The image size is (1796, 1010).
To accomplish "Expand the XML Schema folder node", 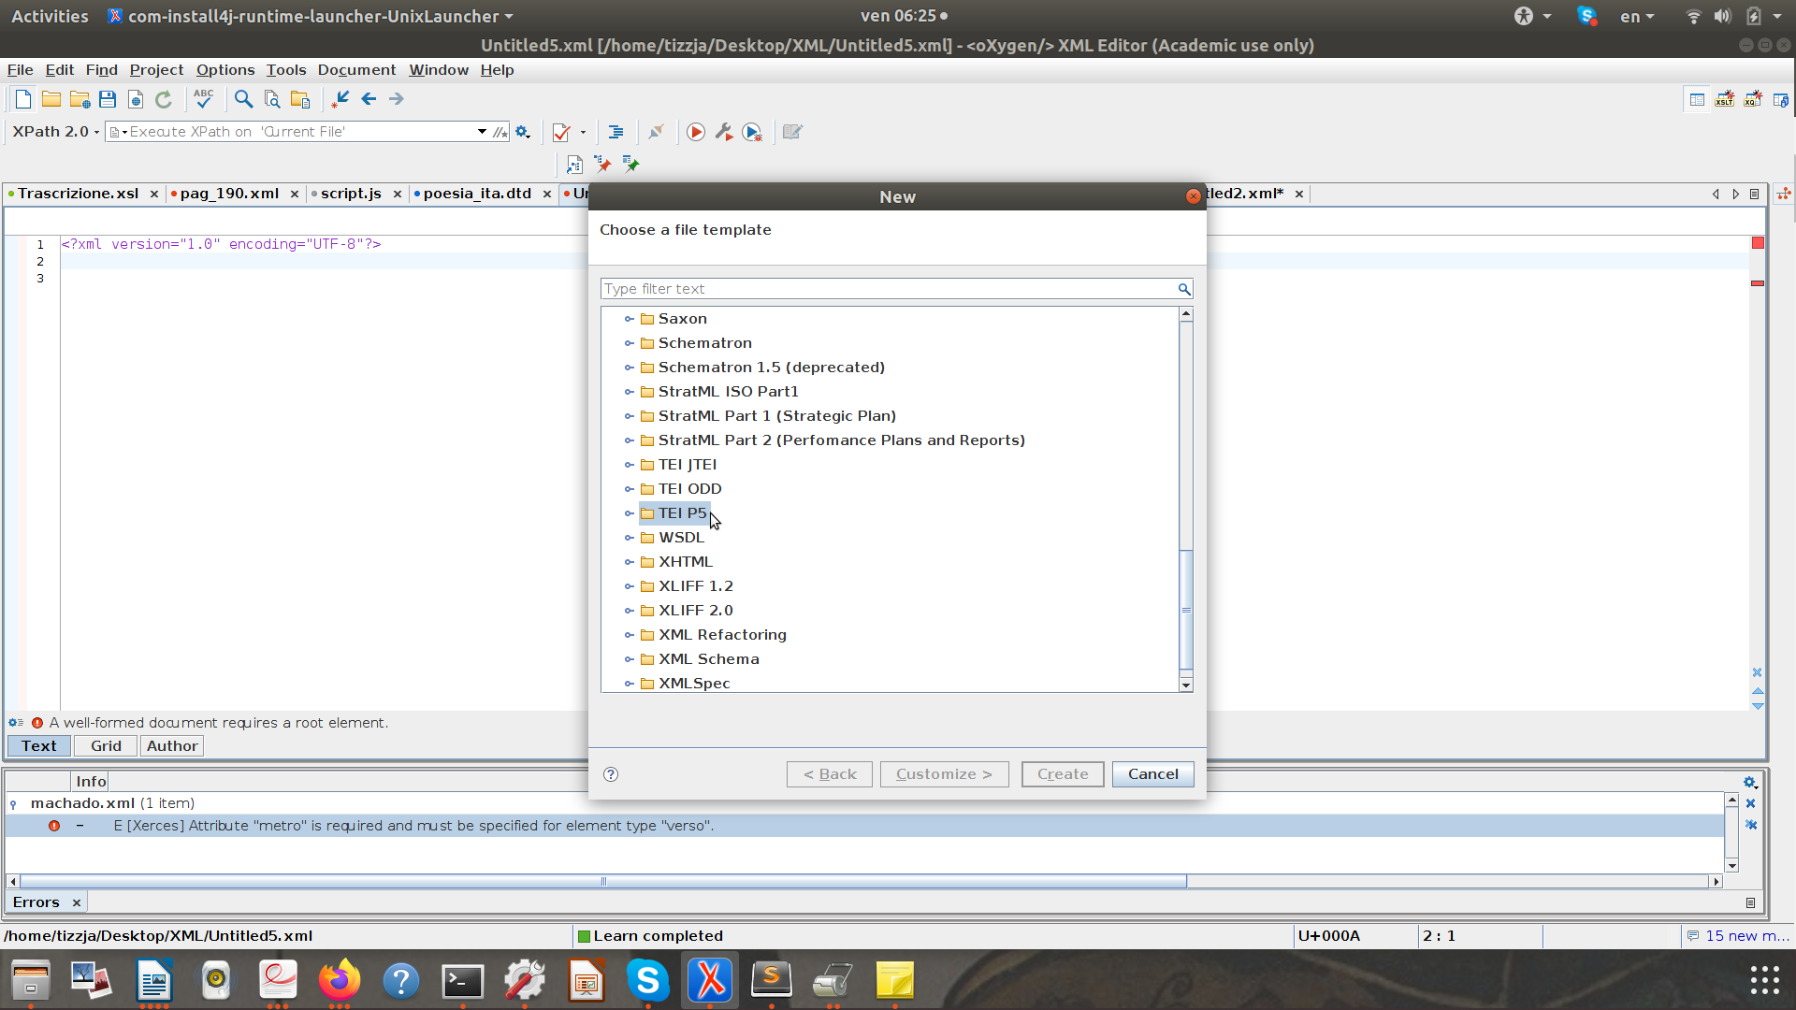I will [x=630, y=659].
